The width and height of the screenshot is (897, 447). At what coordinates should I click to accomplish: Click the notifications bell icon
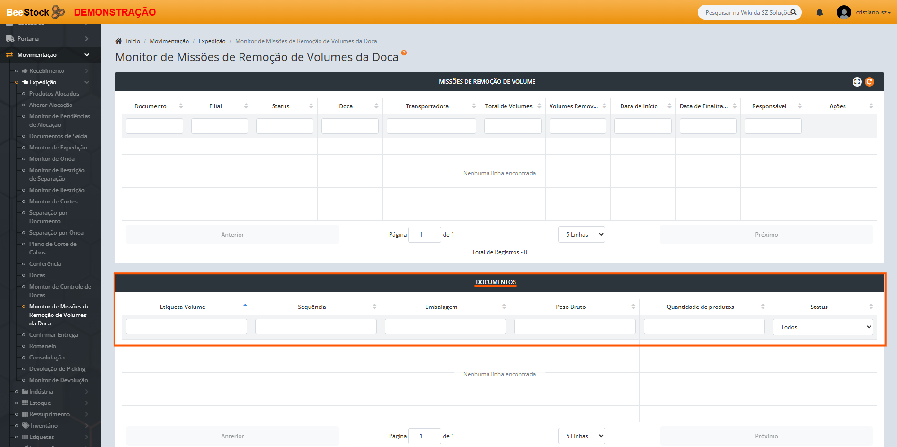[x=819, y=12]
